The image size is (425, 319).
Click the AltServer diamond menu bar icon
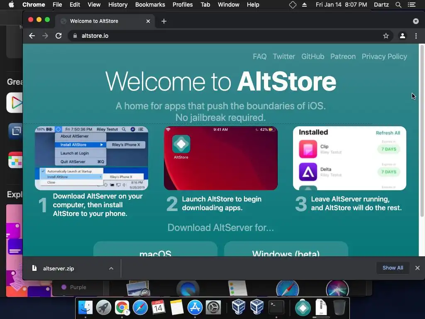[293, 5]
